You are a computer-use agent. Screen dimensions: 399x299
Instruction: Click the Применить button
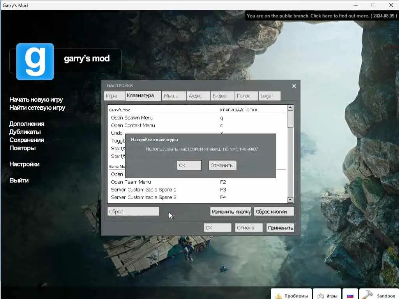coord(281,227)
